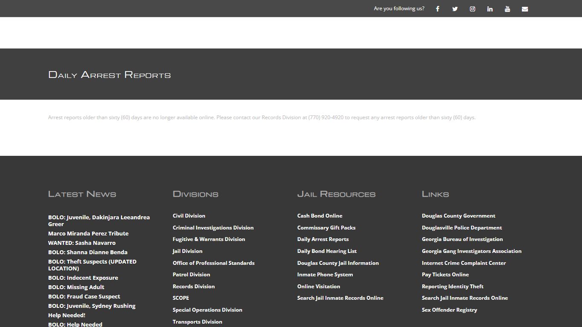
Task: Open WANTED: Sasha Navarro post
Action: coord(82,243)
